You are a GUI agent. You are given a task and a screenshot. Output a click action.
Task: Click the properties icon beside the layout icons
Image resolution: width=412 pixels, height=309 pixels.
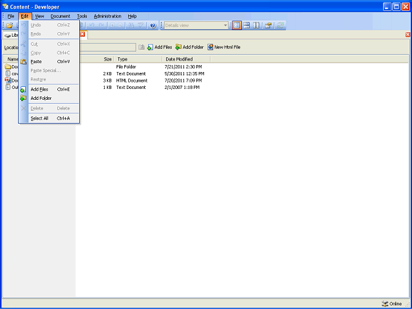pos(268,26)
